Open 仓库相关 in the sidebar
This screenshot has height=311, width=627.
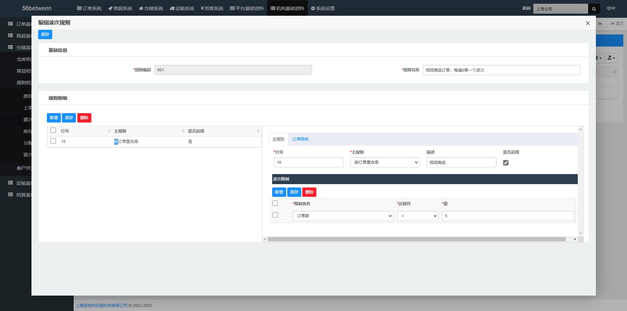click(24, 59)
